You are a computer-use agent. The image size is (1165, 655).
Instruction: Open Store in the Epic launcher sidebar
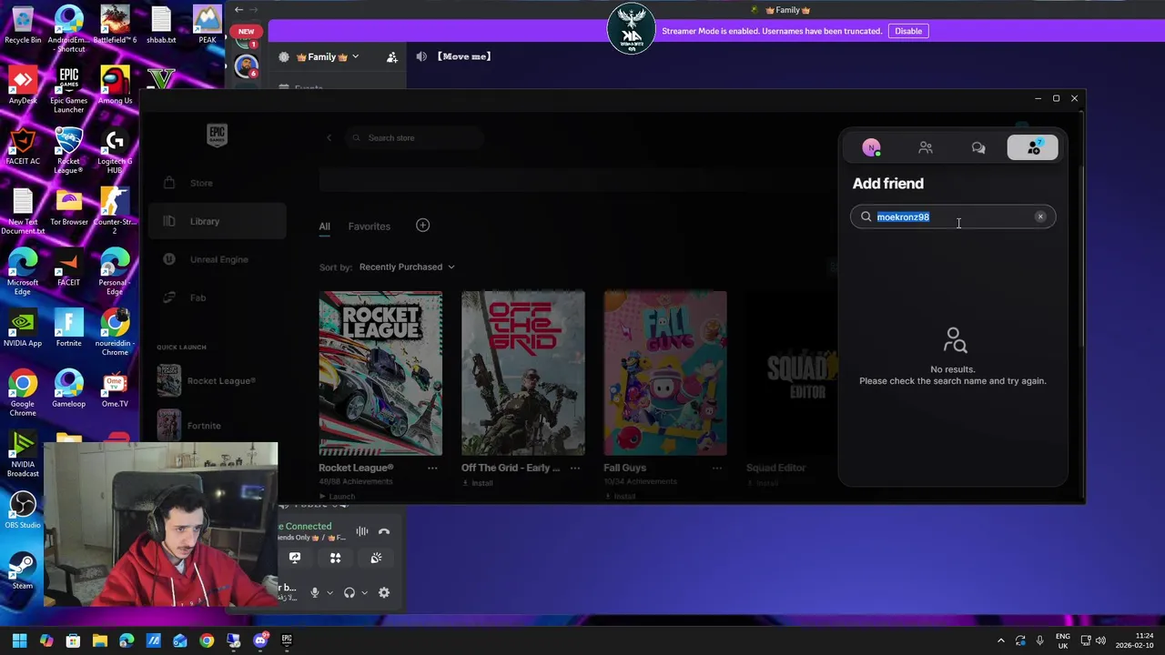217,183
